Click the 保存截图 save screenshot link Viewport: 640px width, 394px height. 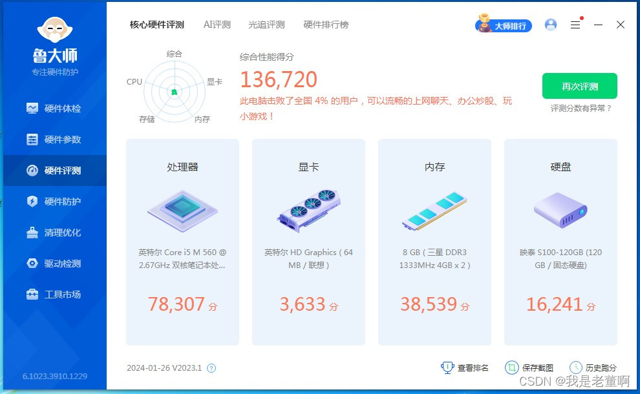[x=529, y=368]
